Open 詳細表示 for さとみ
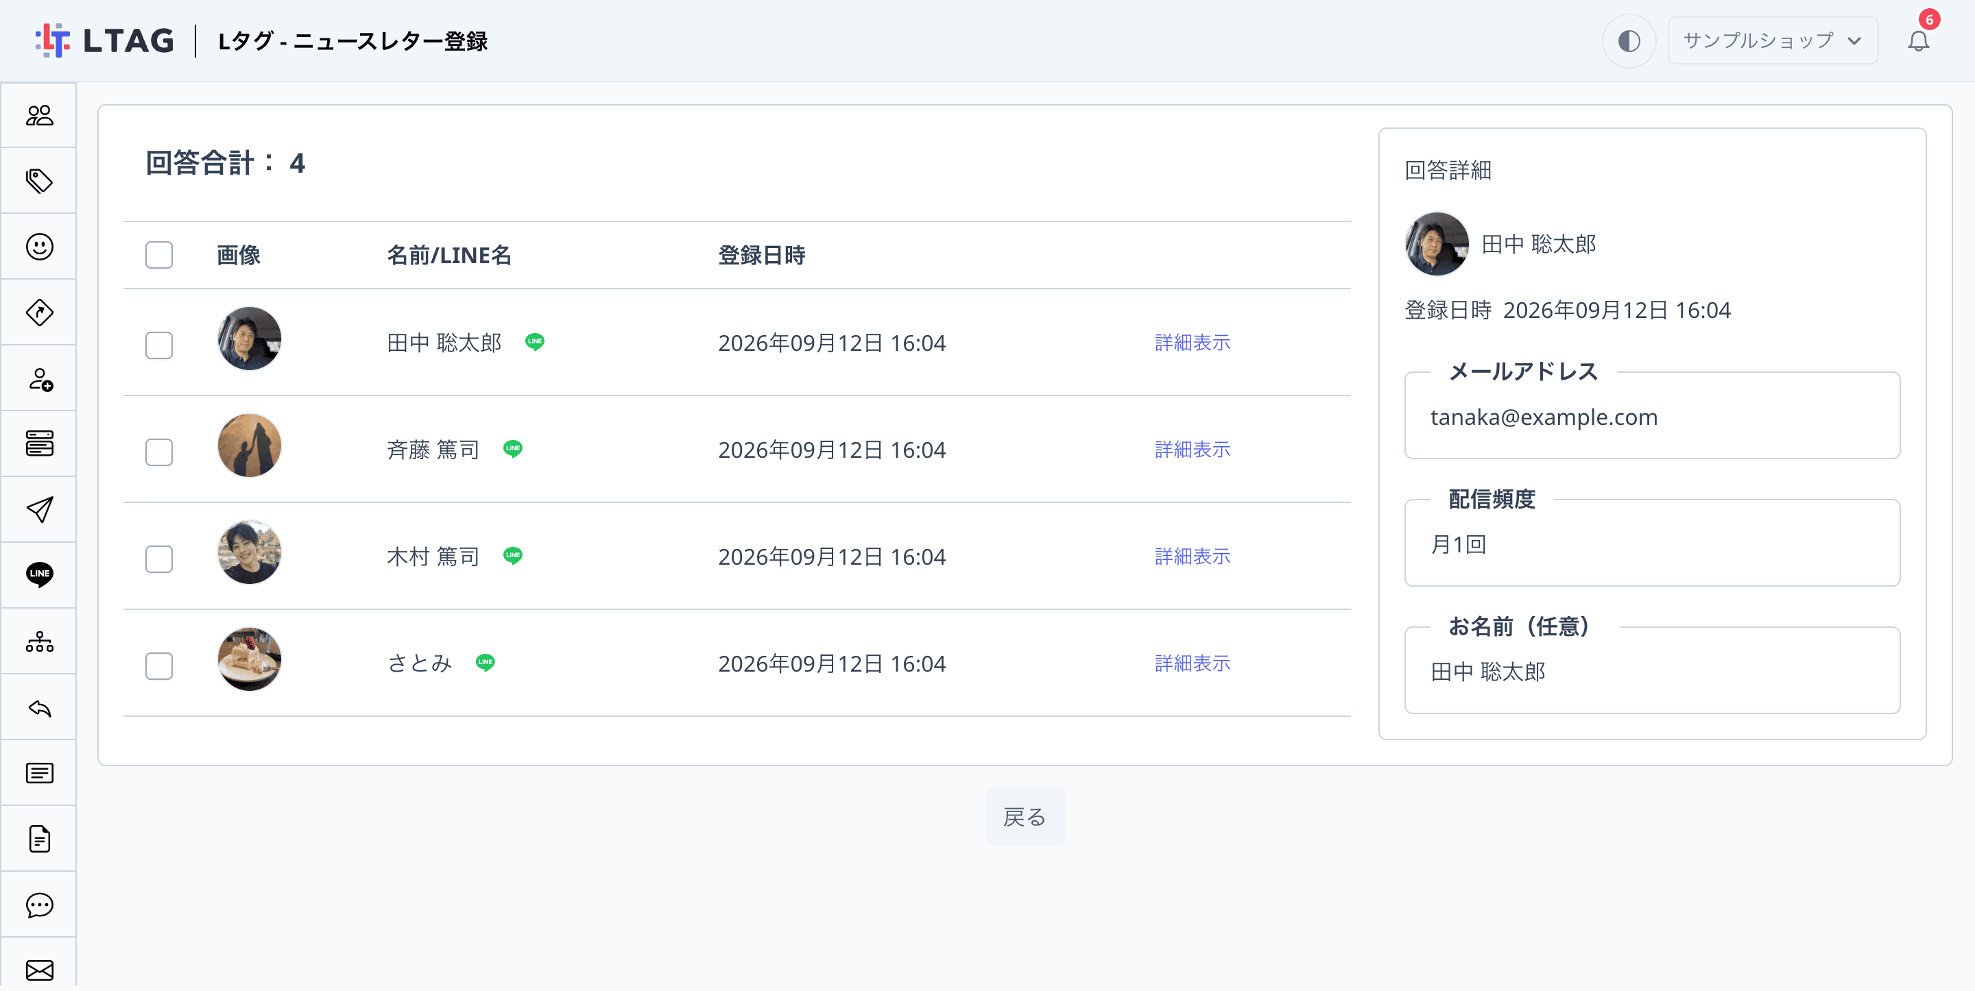 (x=1193, y=663)
